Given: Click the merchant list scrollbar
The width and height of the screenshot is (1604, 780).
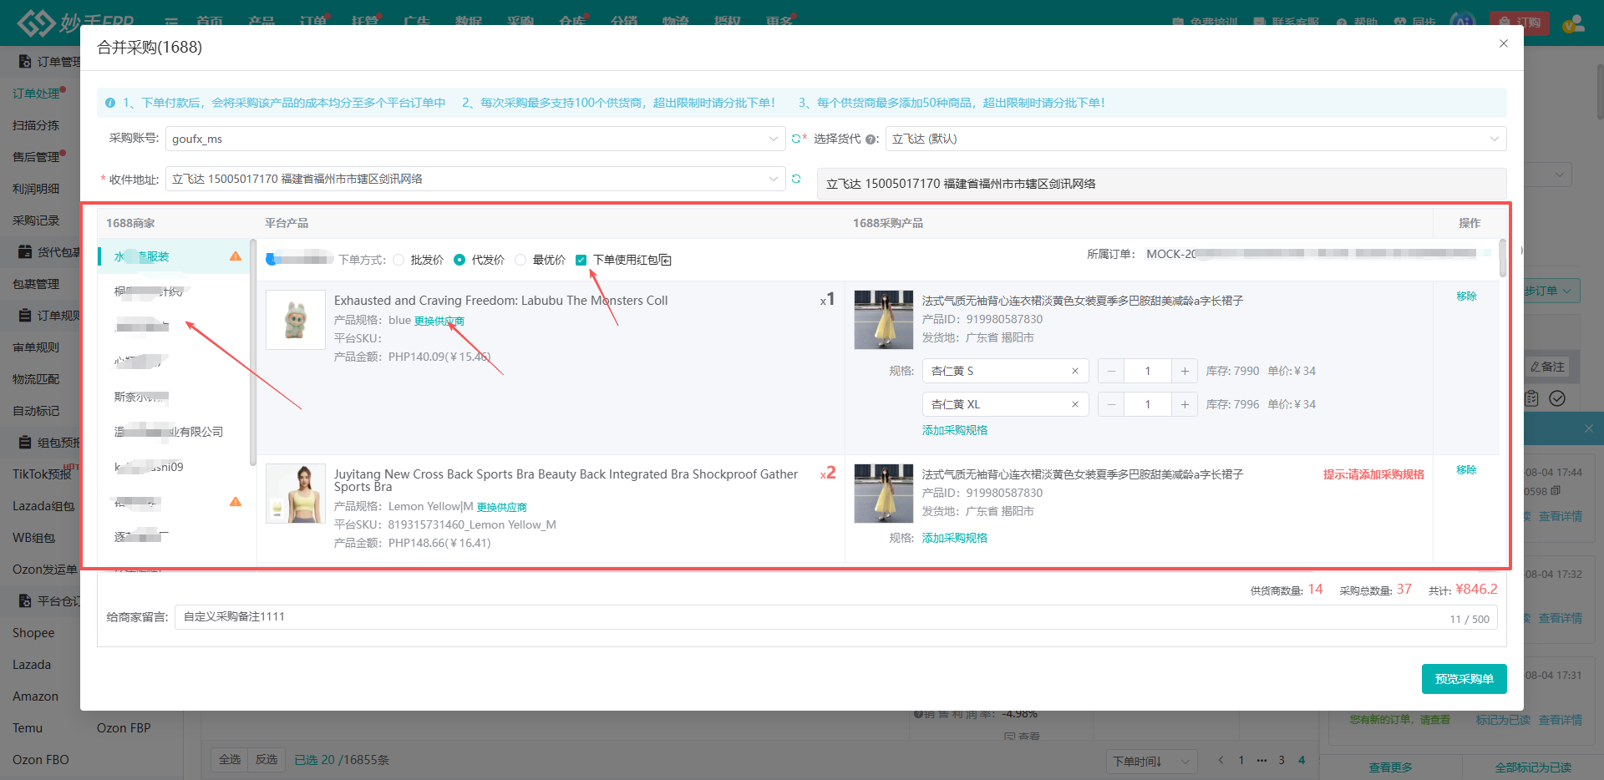Looking at the screenshot, I should point(252,352).
